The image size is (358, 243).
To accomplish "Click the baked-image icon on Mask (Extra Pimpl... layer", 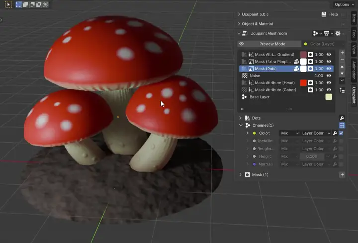I will click(x=296, y=61).
